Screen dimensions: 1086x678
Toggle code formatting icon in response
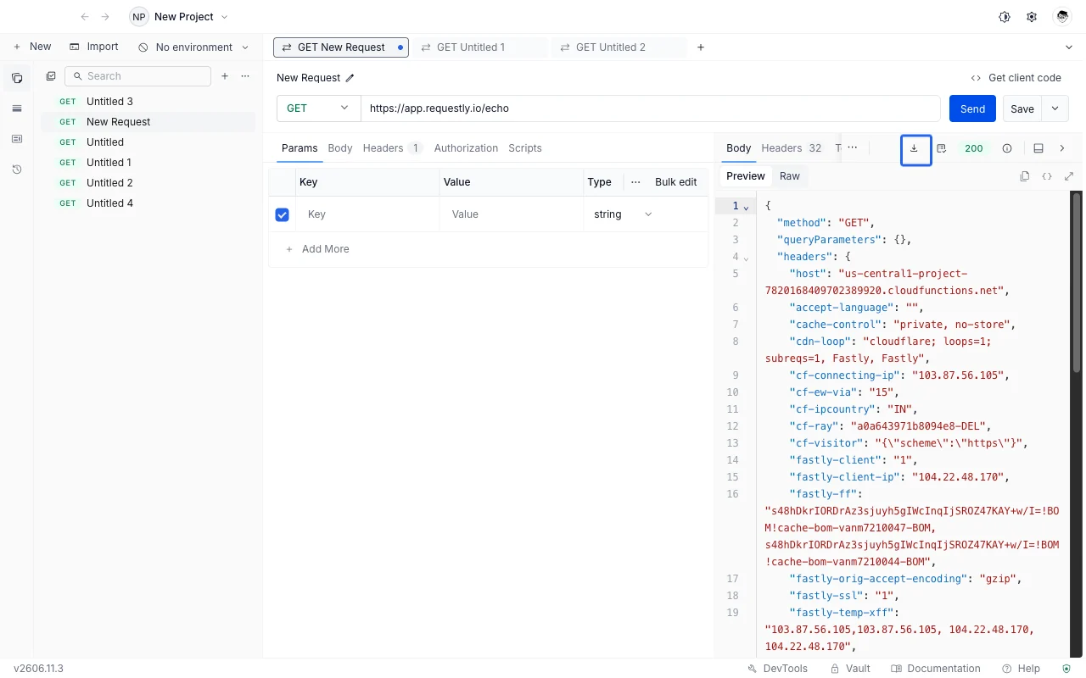pyautogui.click(x=1047, y=176)
